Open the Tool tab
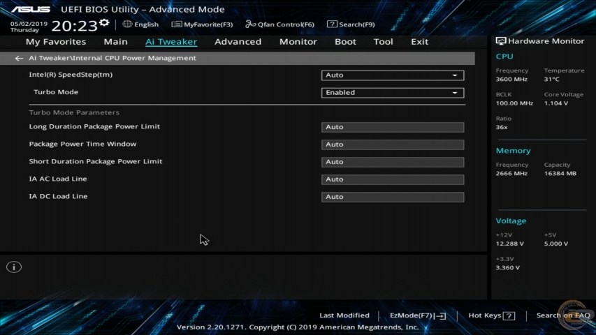Viewport: 596px width, 335px height. click(383, 42)
